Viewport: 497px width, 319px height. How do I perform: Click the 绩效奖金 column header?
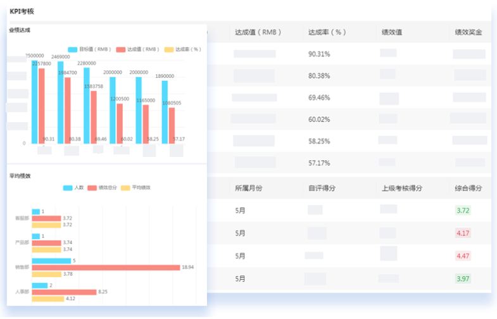pyautogui.click(x=469, y=32)
